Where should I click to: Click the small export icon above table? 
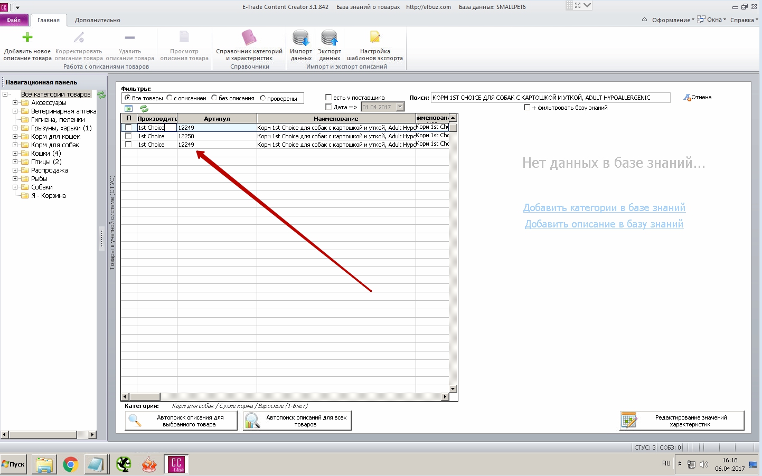(x=129, y=109)
